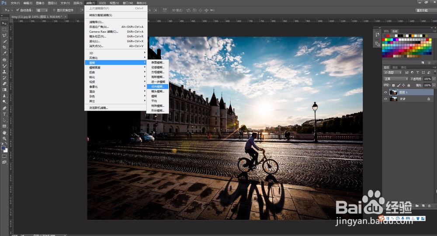Open Layers panel flyout menu

(x=434, y=67)
